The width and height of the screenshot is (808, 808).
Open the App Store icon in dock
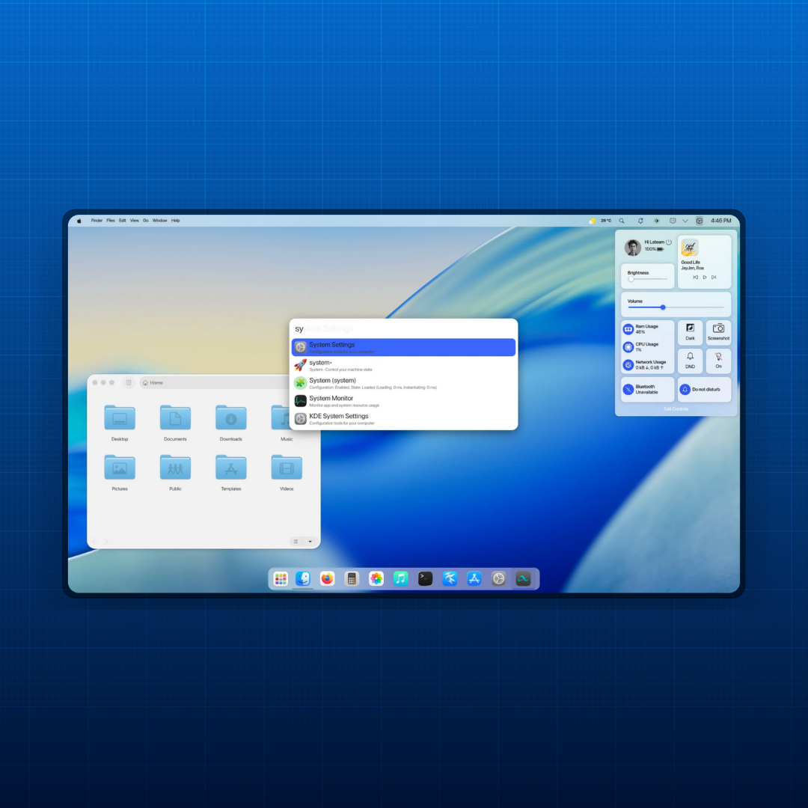tap(474, 578)
